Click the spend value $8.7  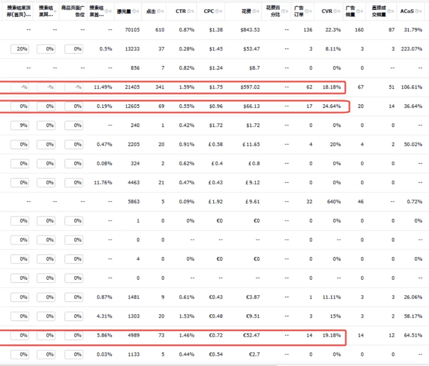click(255, 68)
